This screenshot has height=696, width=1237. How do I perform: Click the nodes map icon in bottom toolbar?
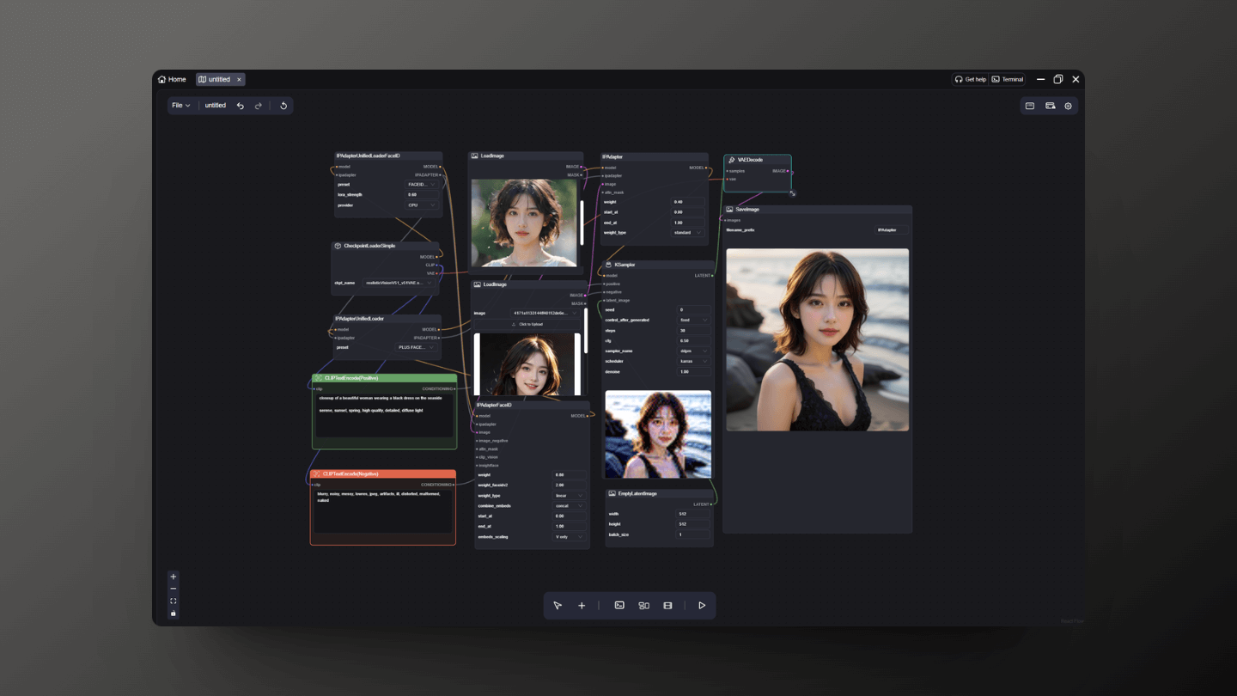click(x=643, y=605)
